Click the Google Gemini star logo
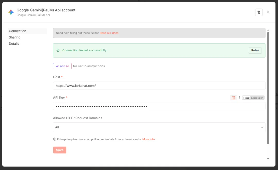278x170 pixels. click(x=11, y=12)
